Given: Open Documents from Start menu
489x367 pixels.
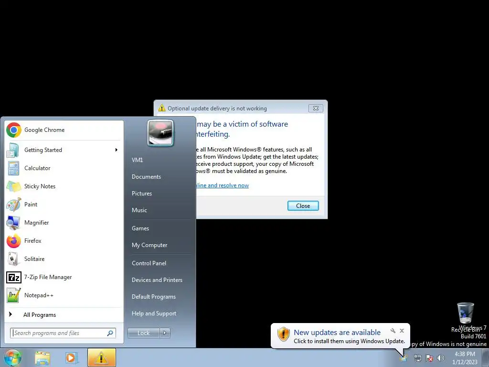Looking at the screenshot, I should (x=146, y=177).
